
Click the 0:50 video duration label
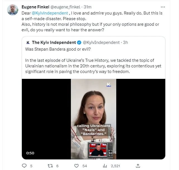tap(30, 153)
